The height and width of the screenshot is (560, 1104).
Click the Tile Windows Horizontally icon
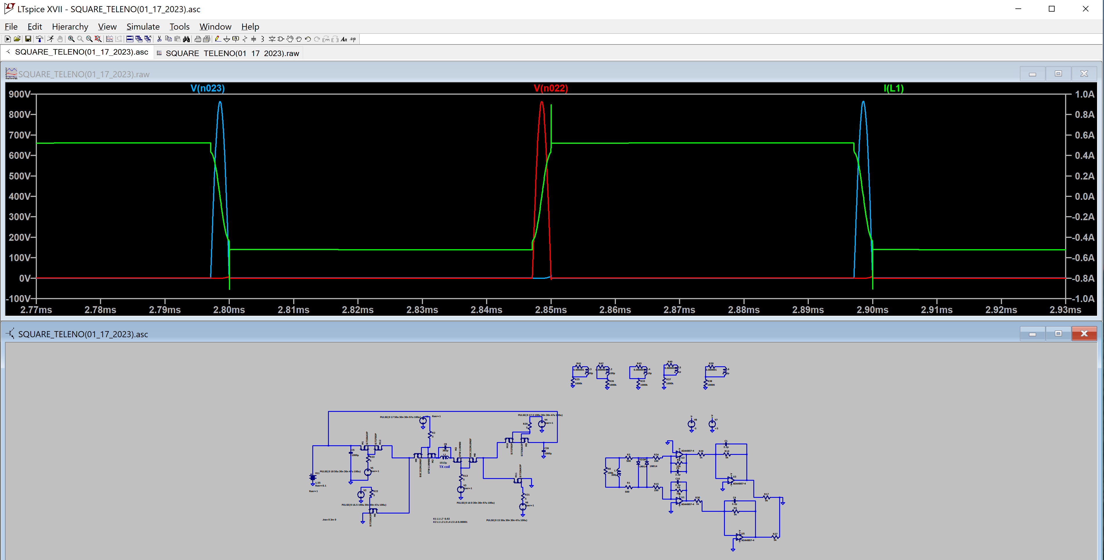click(130, 39)
